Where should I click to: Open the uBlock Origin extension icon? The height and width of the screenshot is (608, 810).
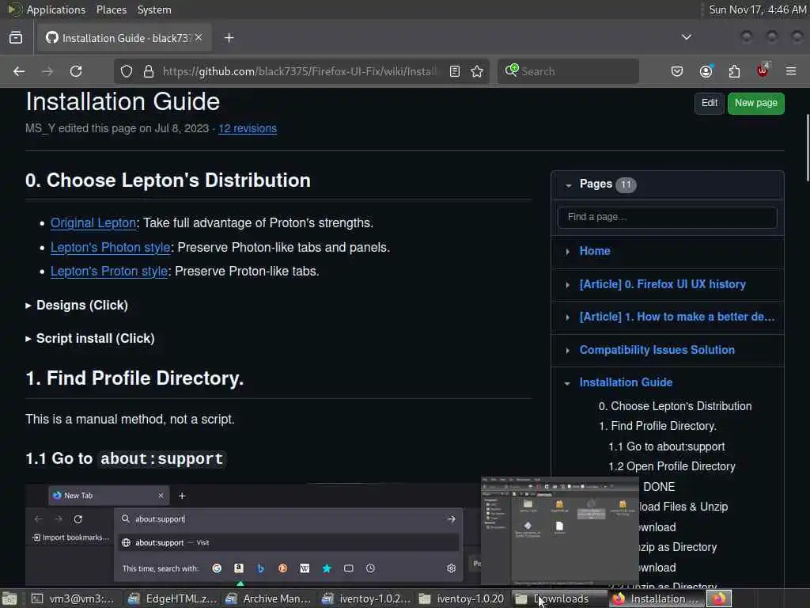(x=763, y=70)
